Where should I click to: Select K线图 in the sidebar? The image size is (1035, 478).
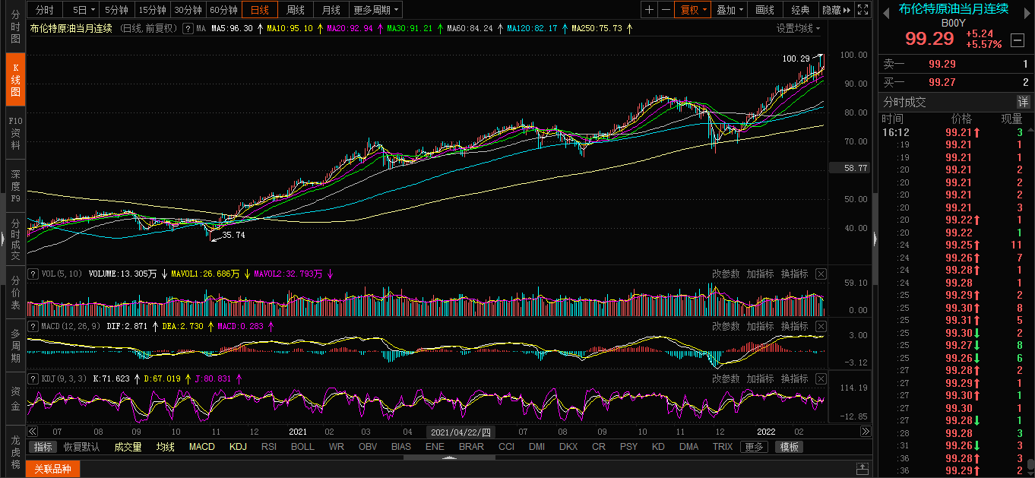coord(15,80)
